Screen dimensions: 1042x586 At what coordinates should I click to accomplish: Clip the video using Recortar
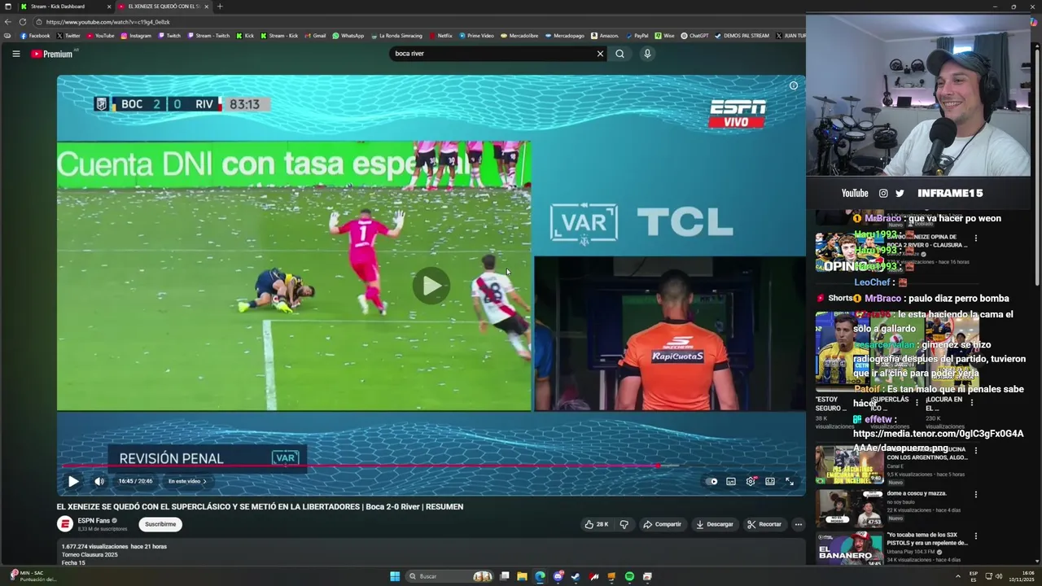click(x=764, y=524)
